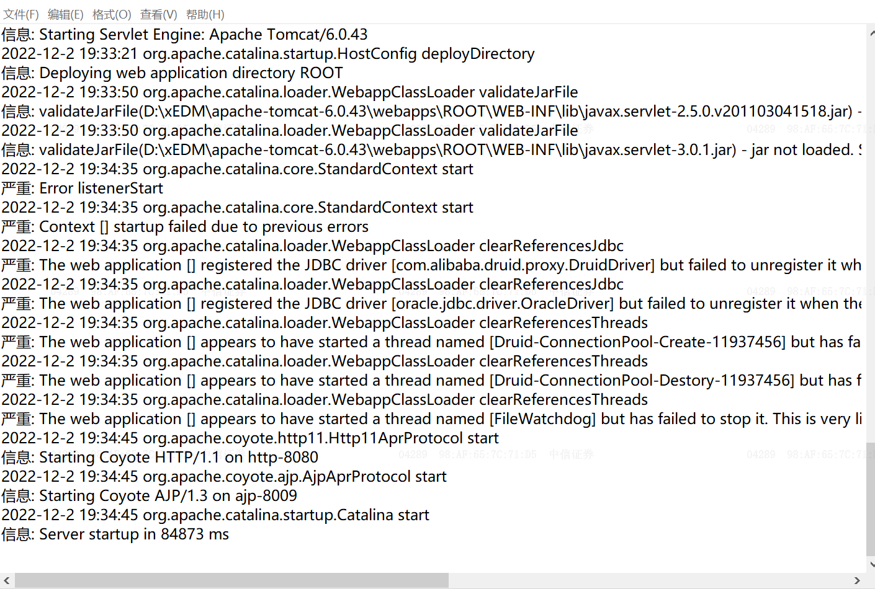This screenshot has width=875, height=589.
Task: Click the "Starting Coyote AJP/1.3 on ajp-8009" line
Action: pyautogui.click(x=168, y=496)
